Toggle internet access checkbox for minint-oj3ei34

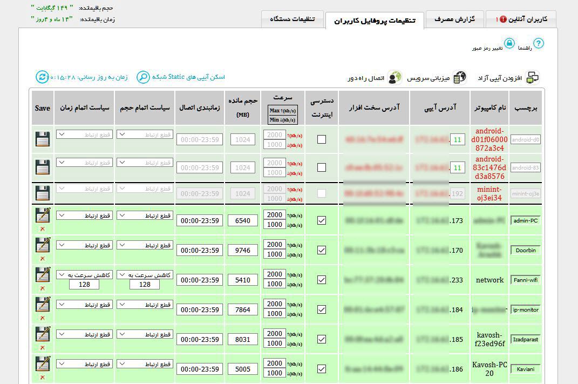pos(322,193)
